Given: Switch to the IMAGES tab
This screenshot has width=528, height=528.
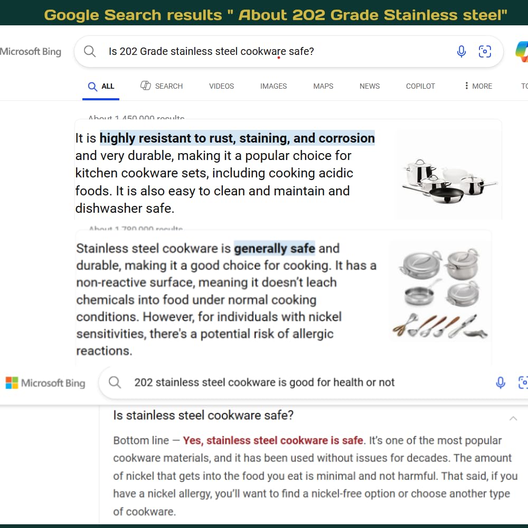Looking at the screenshot, I should tap(274, 86).
